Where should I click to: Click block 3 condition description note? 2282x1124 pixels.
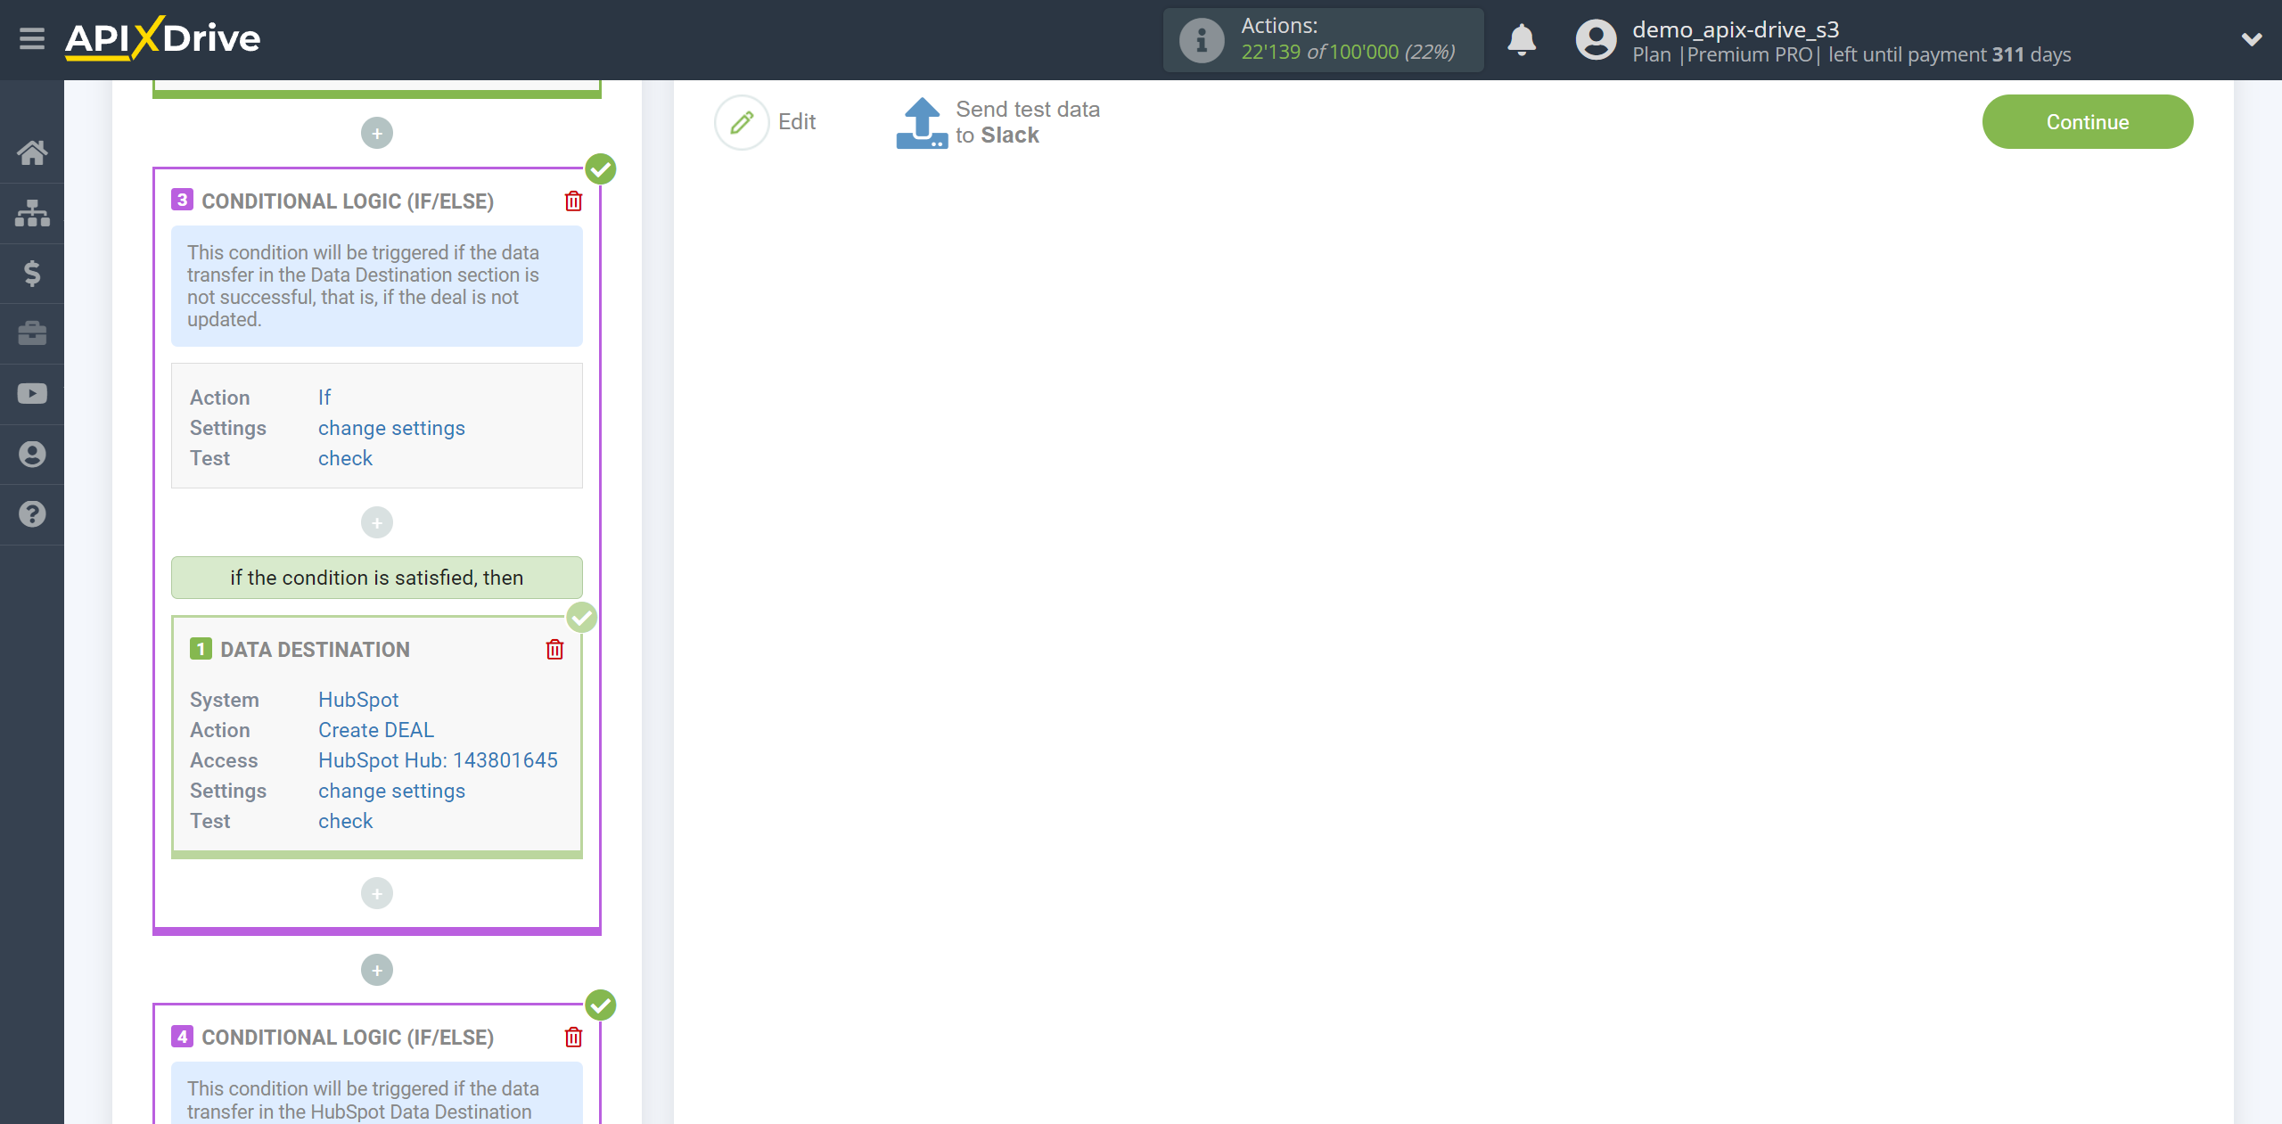pyautogui.click(x=377, y=286)
